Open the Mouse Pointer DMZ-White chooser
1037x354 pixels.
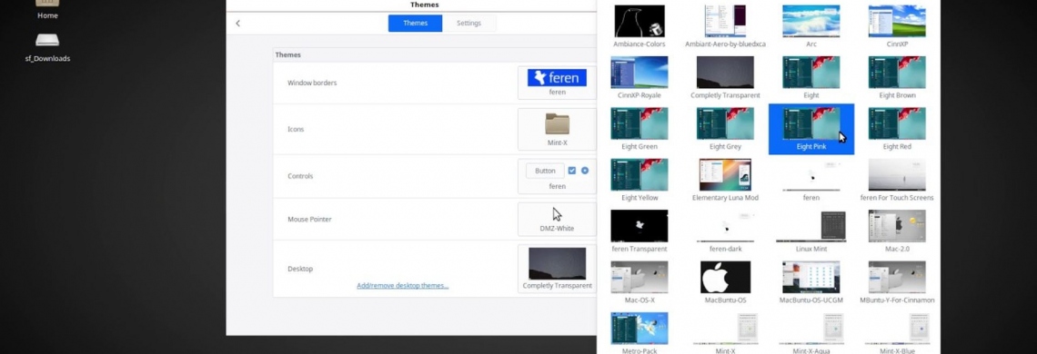[557, 220]
